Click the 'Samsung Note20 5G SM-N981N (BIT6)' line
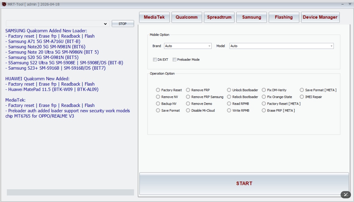This screenshot has height=202, width=354. pyautogui.click(x=45, y=47)
